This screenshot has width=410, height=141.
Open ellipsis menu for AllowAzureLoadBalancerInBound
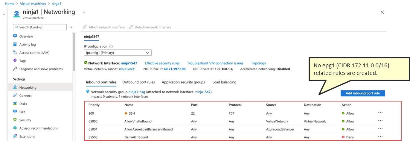[380, 129]
